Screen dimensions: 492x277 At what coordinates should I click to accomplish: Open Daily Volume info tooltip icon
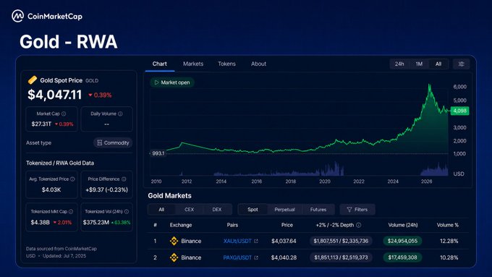click(120, 114)
